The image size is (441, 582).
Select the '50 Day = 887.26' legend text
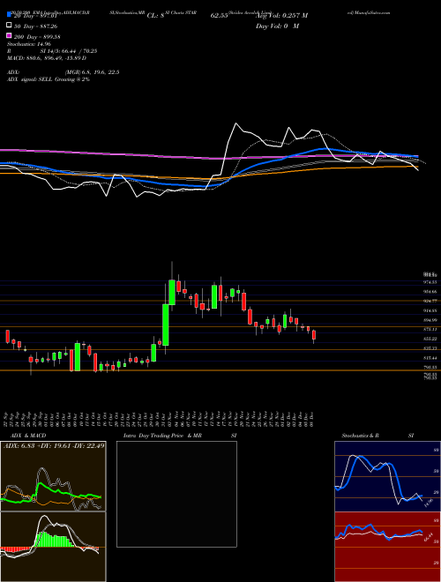(35, 26)
